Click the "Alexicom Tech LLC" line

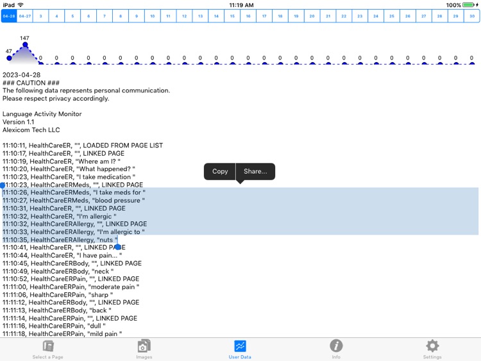tap(31, 130)
